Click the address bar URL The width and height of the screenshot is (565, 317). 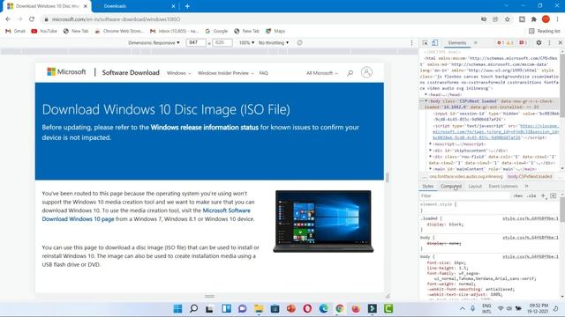(x=116, y=19)
